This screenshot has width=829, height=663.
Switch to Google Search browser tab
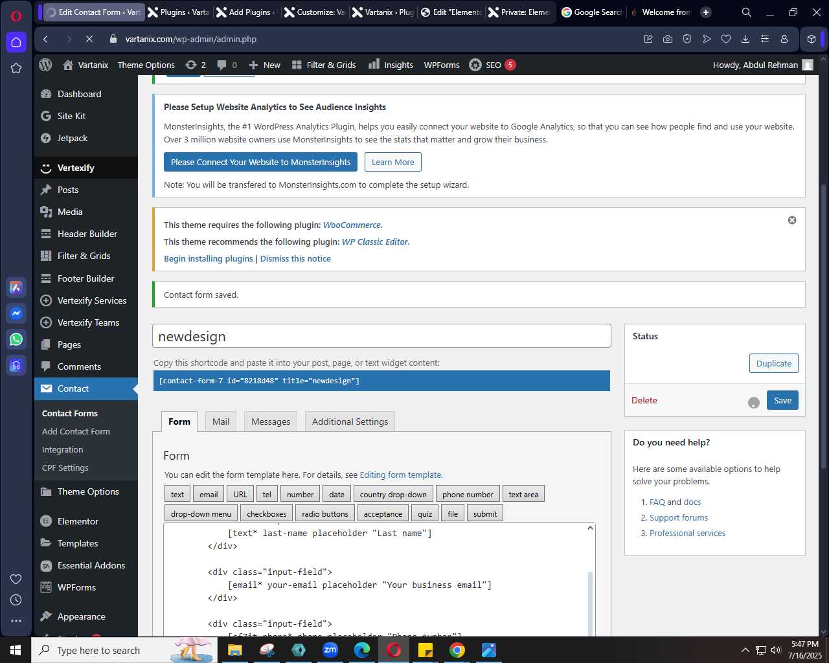click(x=591, y=12)
